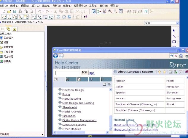Click the Copy icon in toolbar
Image resolution: width=188 pixels, height=138 pixels.
point(61,11)
